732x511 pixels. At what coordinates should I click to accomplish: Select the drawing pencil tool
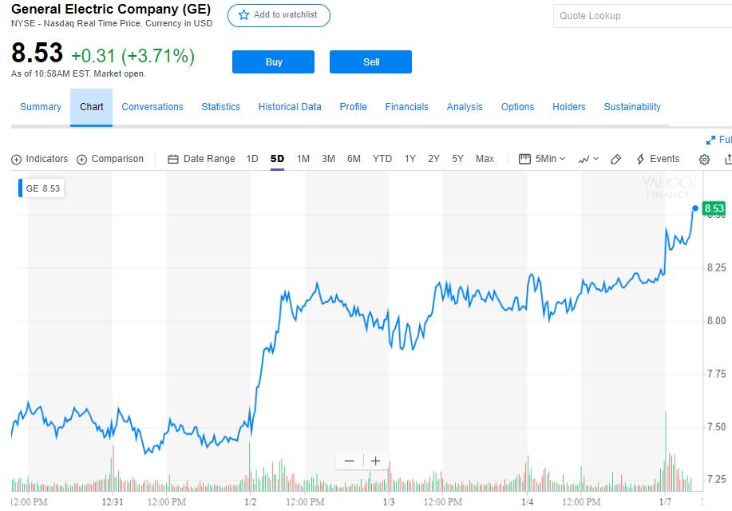click(x=615, y=159)
